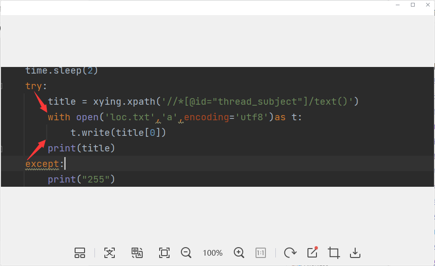Image resolution: width=435 pixels, height=266 pixels.
Task: Select the crop tool
Action: point(334,253)
